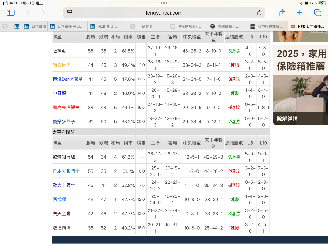Tap the back navigation arrow

click(x=28, y=13)
